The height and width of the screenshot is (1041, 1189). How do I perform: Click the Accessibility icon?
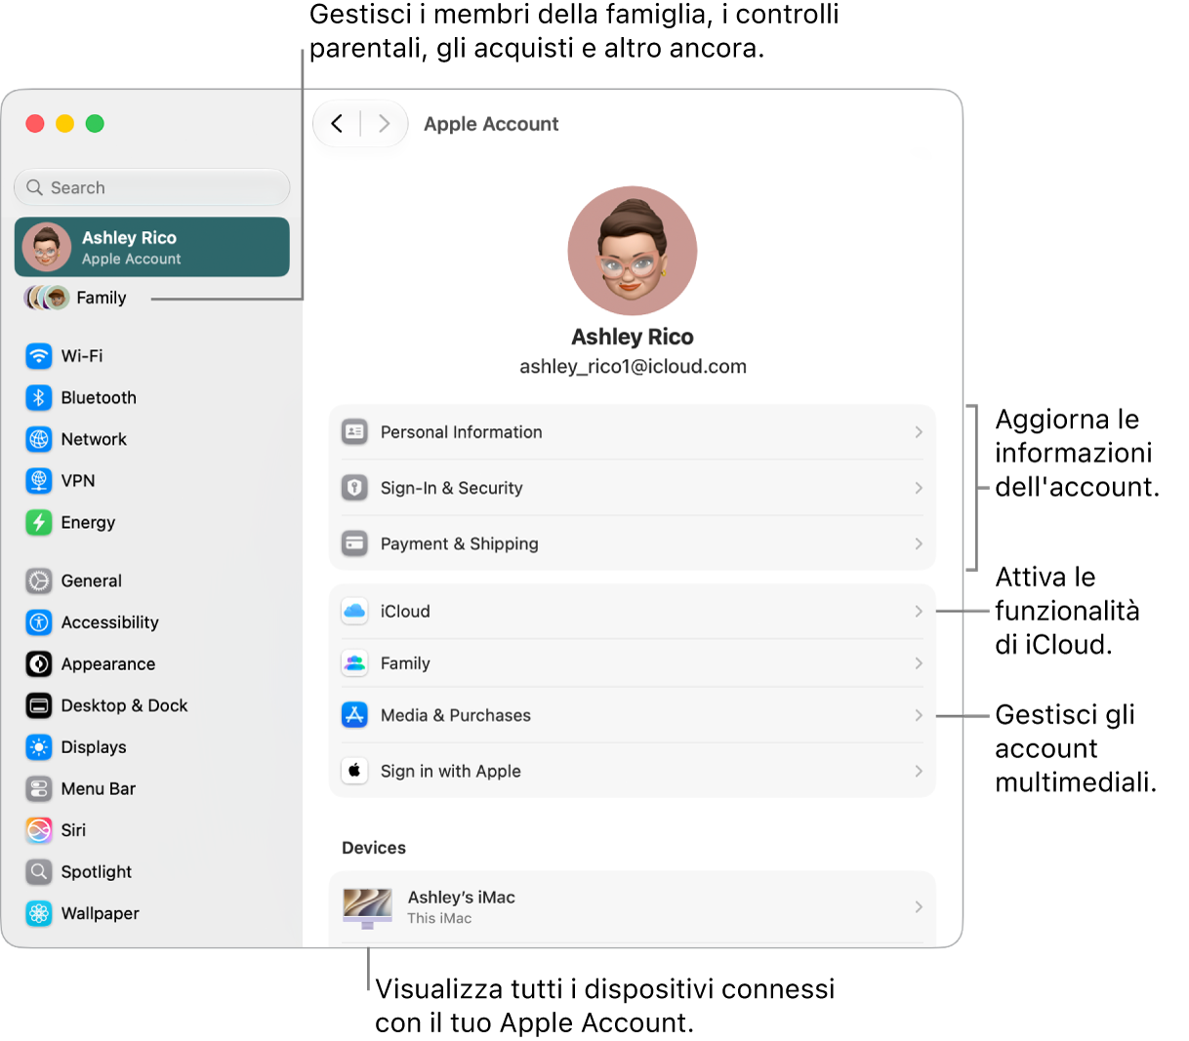(x=39, y=622)
